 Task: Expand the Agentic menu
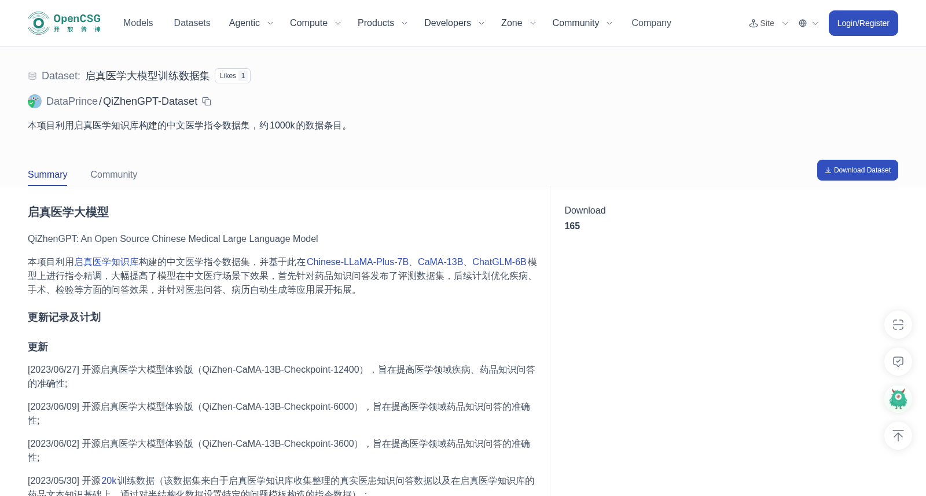(251, 23)
